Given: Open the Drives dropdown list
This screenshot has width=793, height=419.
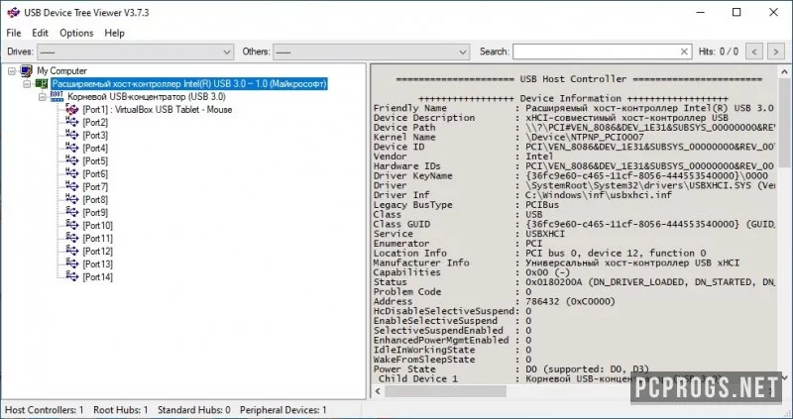Looking at the screenshot, I should coord(135,52).
